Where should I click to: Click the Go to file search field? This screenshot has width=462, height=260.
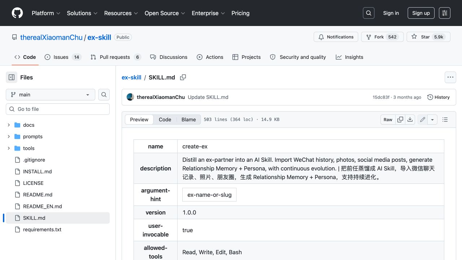tap(58, 109)
